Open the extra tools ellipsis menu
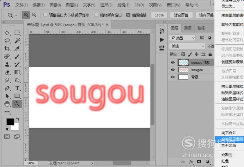The height and width of the screenshot is (167, 244). pyautogui.click(x=7, y=112)
